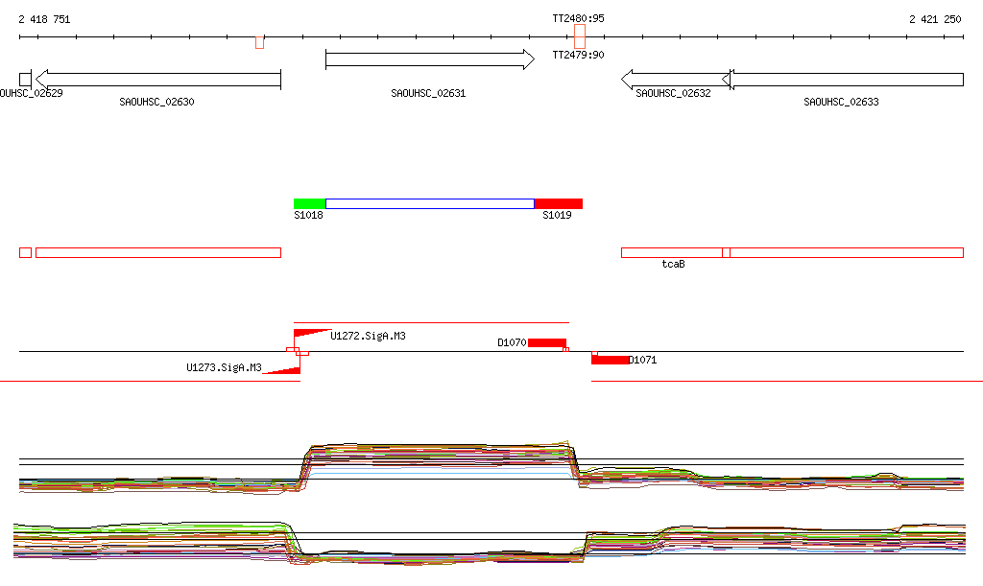Click the U1272.SigA.M3 label
This screenshot has width=983, height=586.
[x=368, y=337]
